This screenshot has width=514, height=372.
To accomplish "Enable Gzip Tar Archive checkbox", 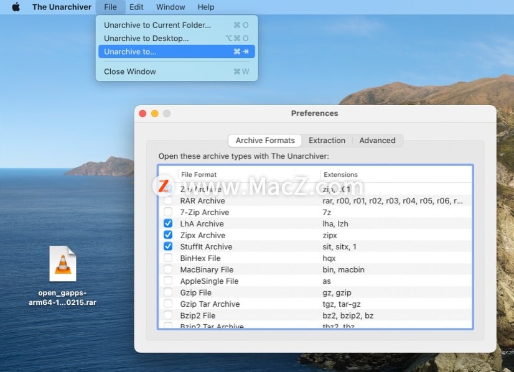I will 168,304.
